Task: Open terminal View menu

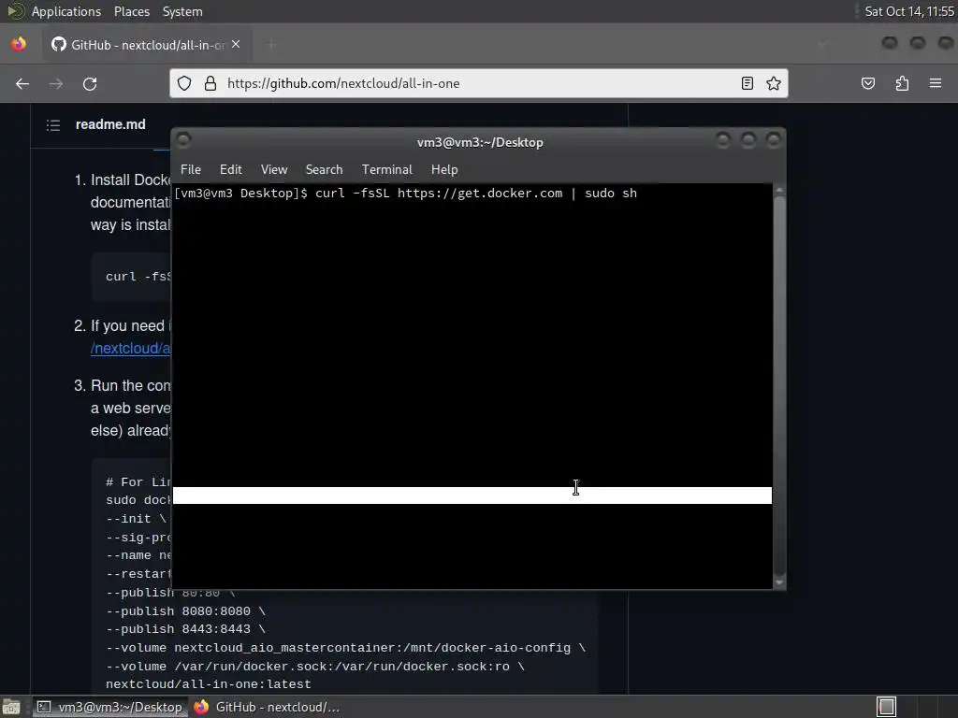Action: point(274,170)
